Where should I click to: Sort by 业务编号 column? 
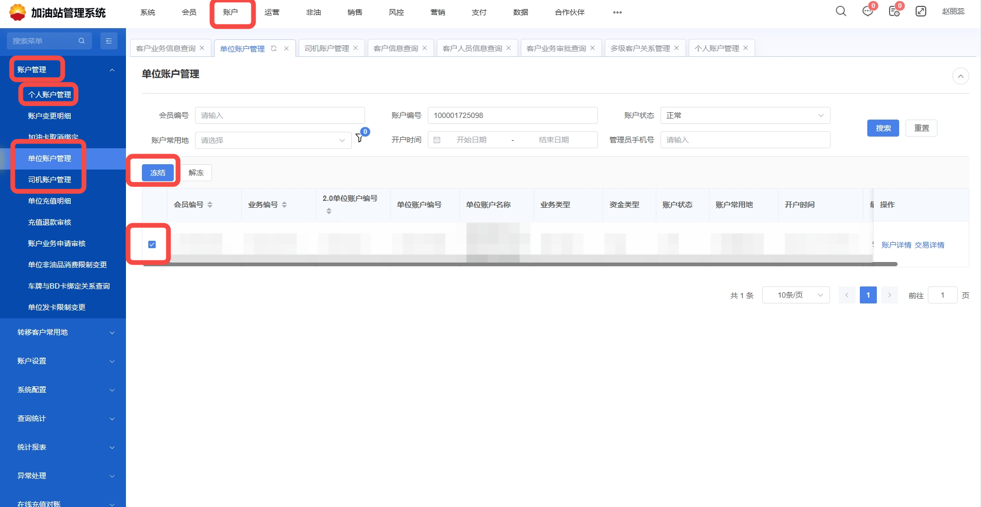click(x=284, y=205)
